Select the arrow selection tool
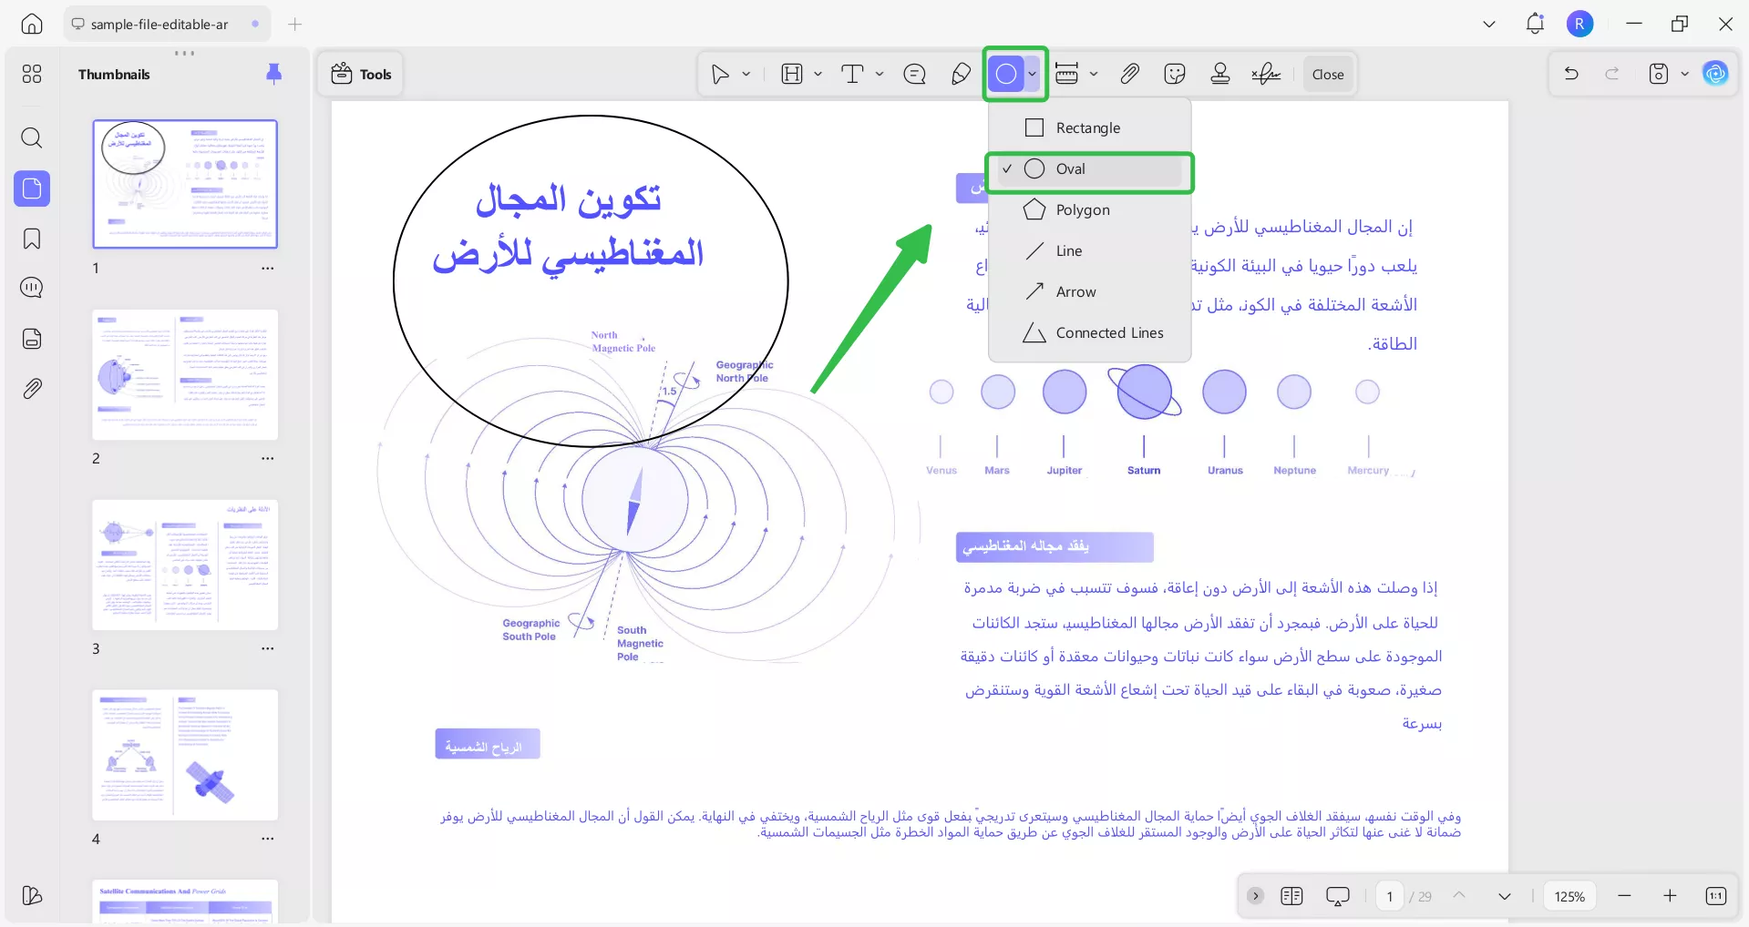This screenshot has height=927, width=1749. 721,74
